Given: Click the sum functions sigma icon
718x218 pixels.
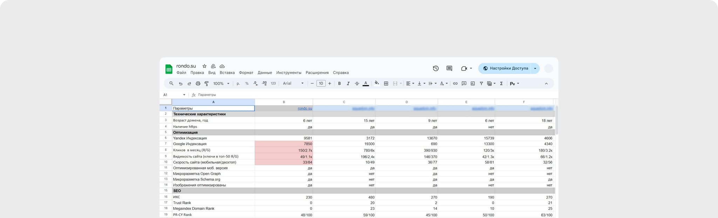Looking at the screenshot, I should pyautogui.click(x=501, y=83).
